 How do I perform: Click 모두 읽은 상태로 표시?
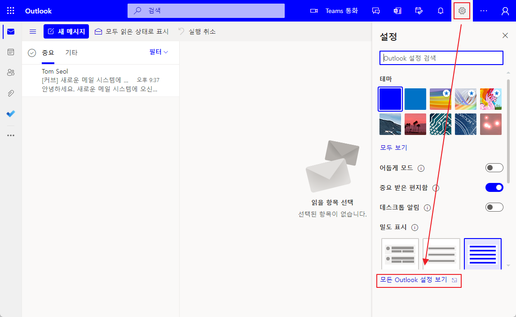132,31
